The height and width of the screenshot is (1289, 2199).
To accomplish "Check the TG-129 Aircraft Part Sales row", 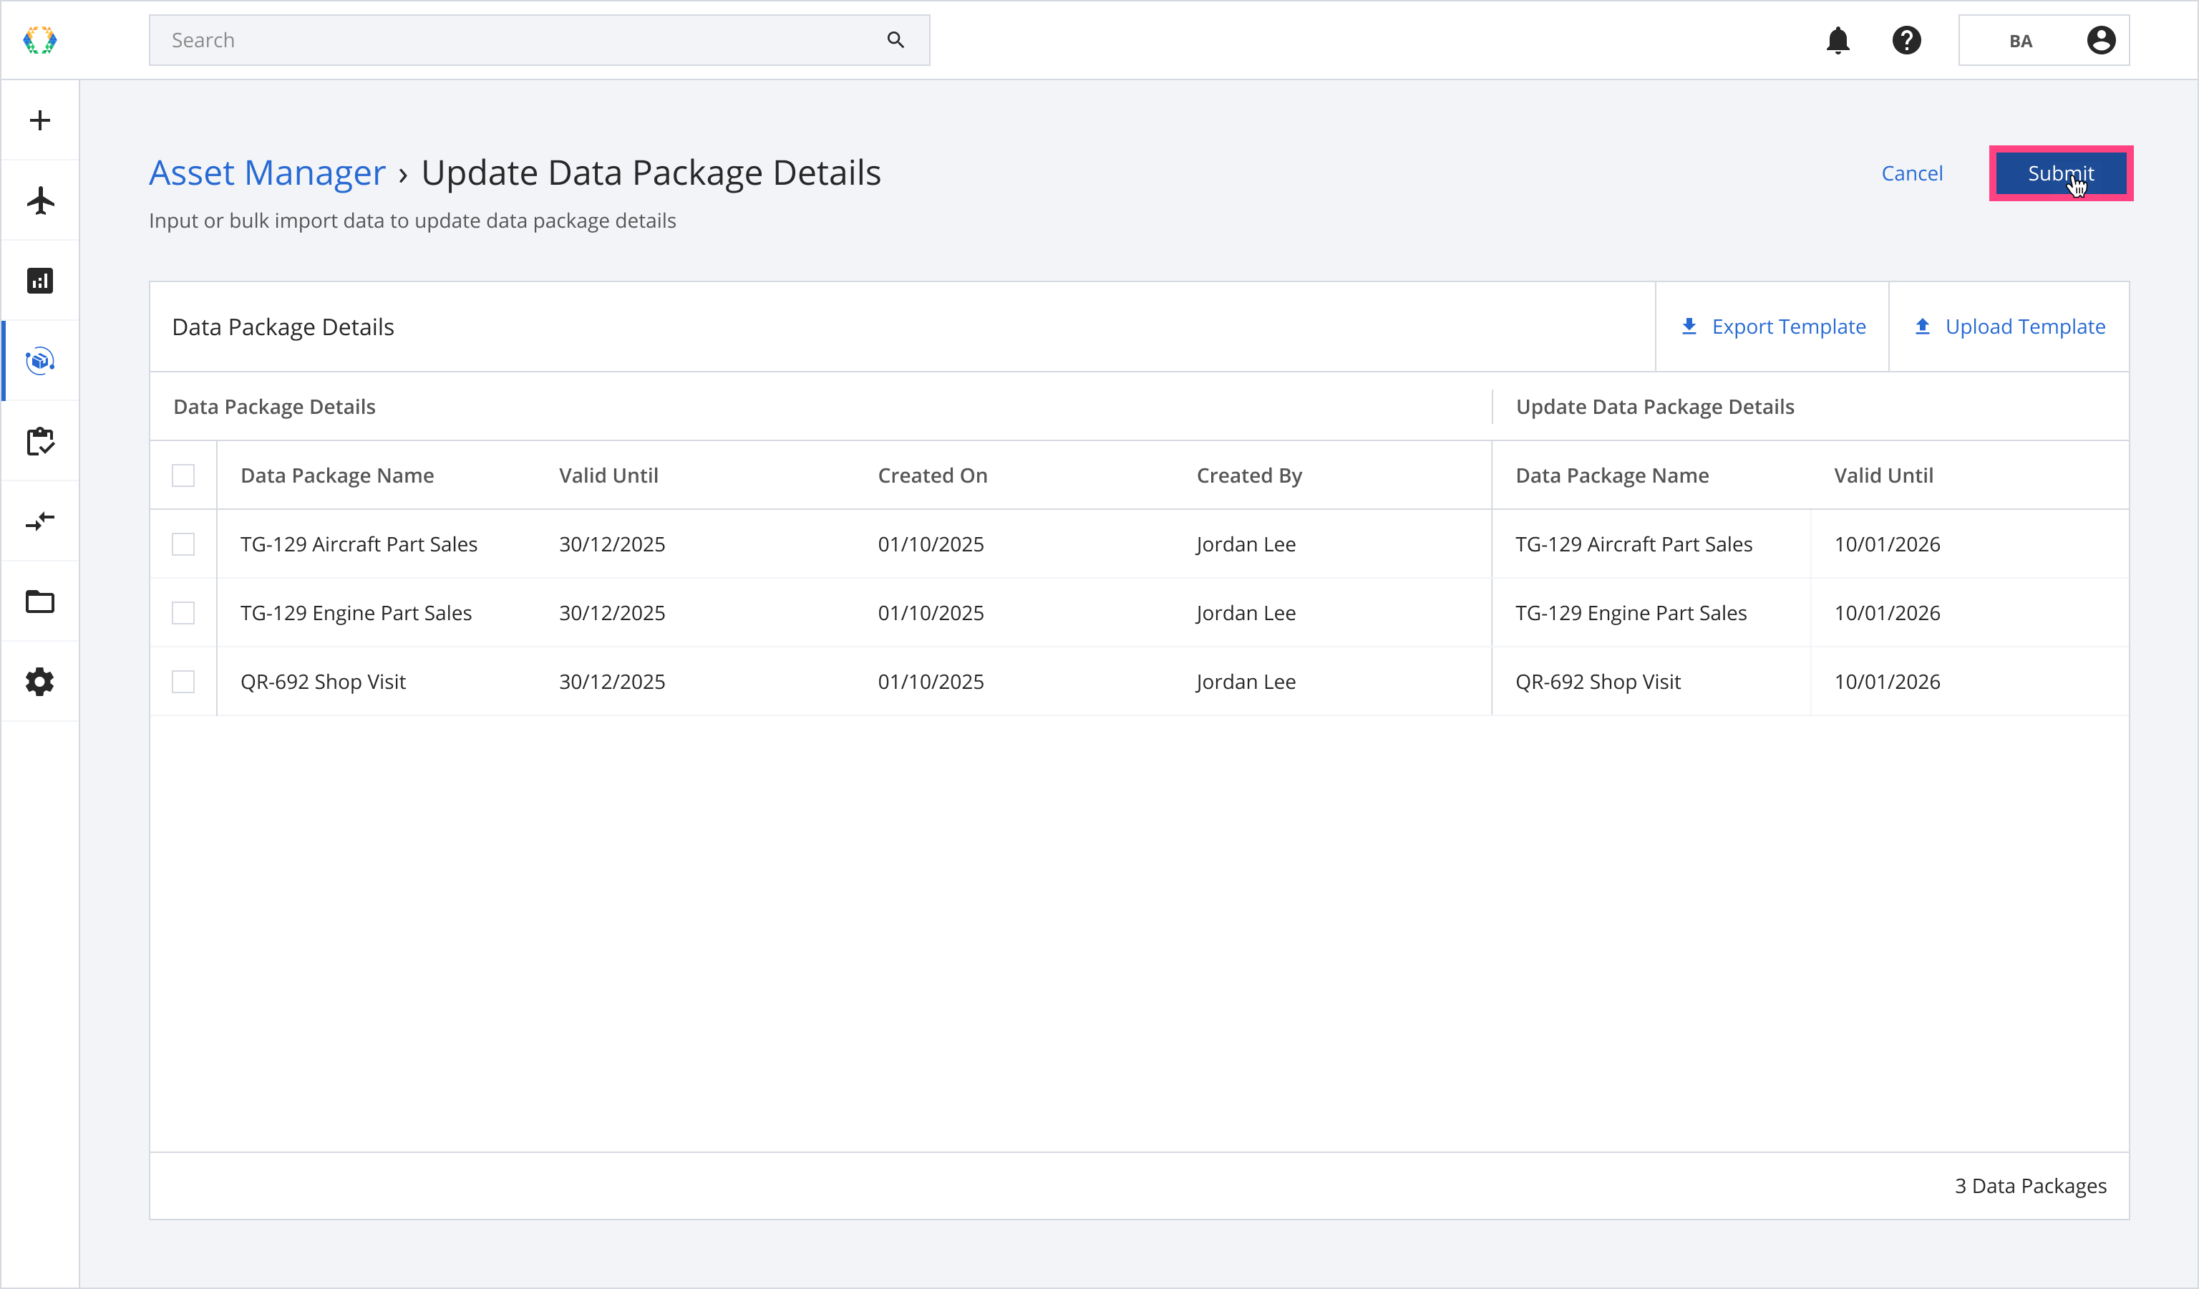I will pyautogui.click(x=183, y=544).
